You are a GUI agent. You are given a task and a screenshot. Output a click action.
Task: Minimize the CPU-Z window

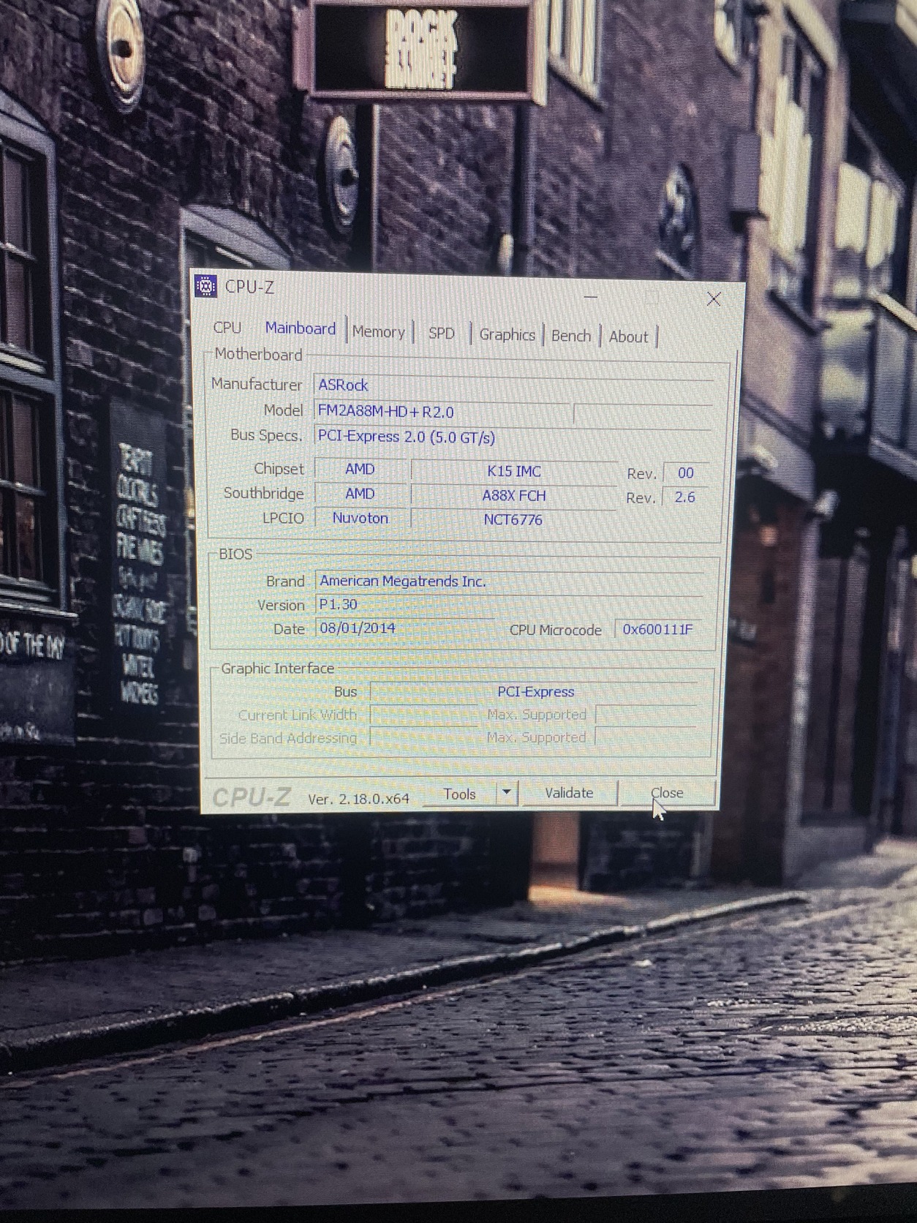591,297
